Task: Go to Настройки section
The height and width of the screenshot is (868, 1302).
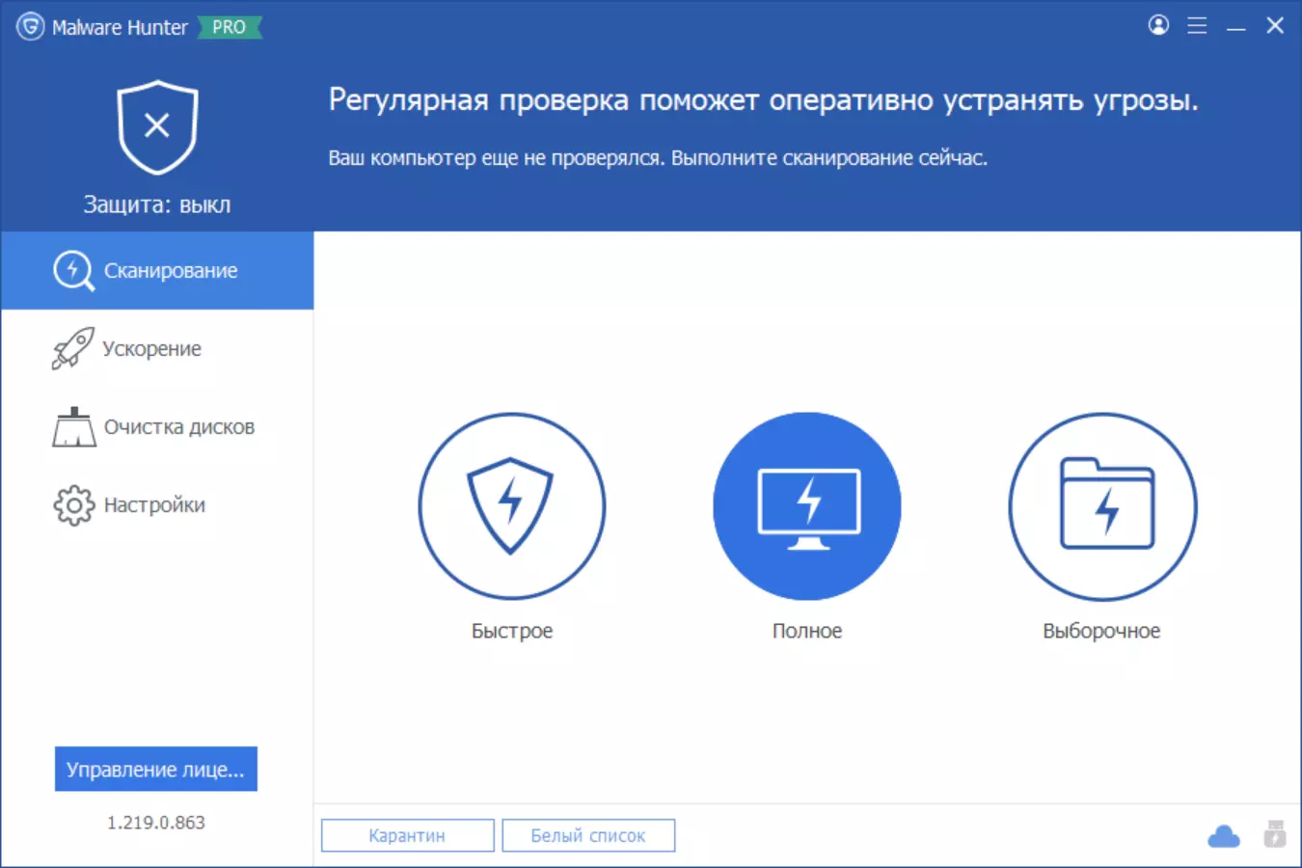Action: click(157, 504)
